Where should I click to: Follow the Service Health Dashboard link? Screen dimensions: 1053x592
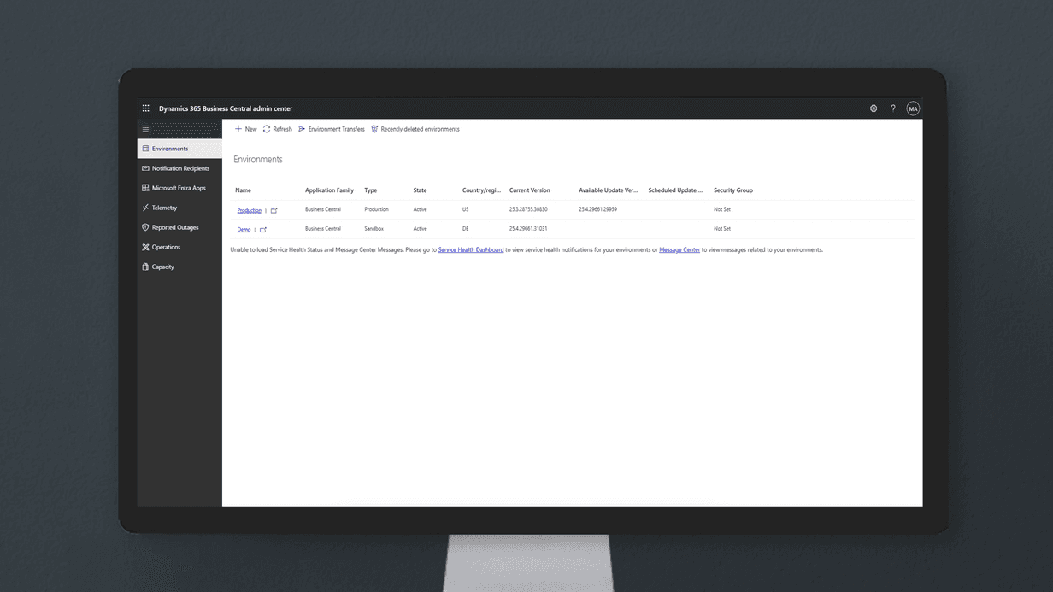click(470, 250)
